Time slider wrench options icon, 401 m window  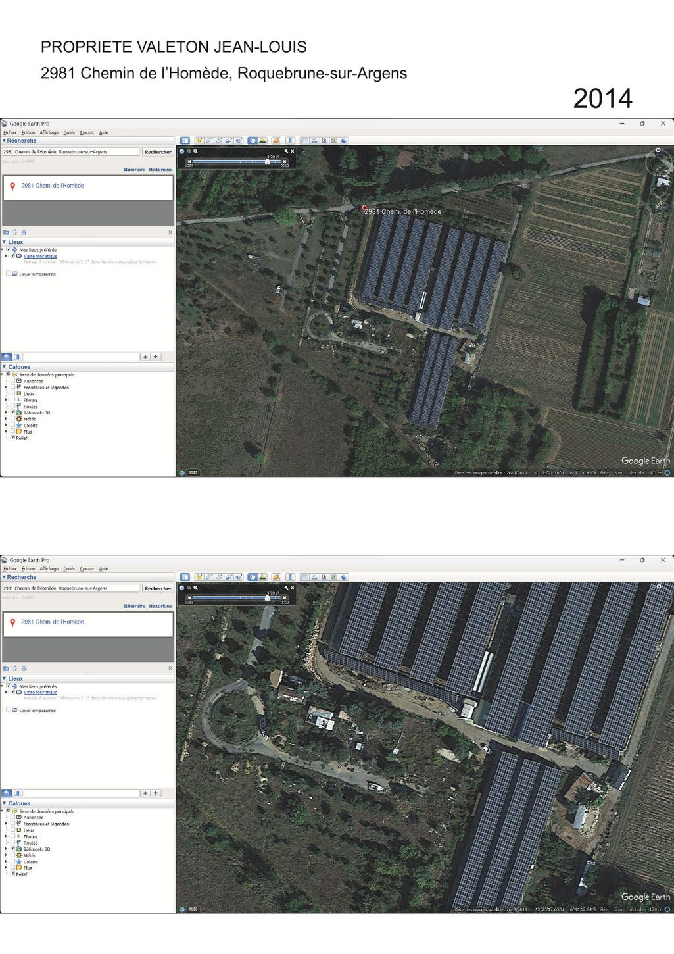pos(285,151)
